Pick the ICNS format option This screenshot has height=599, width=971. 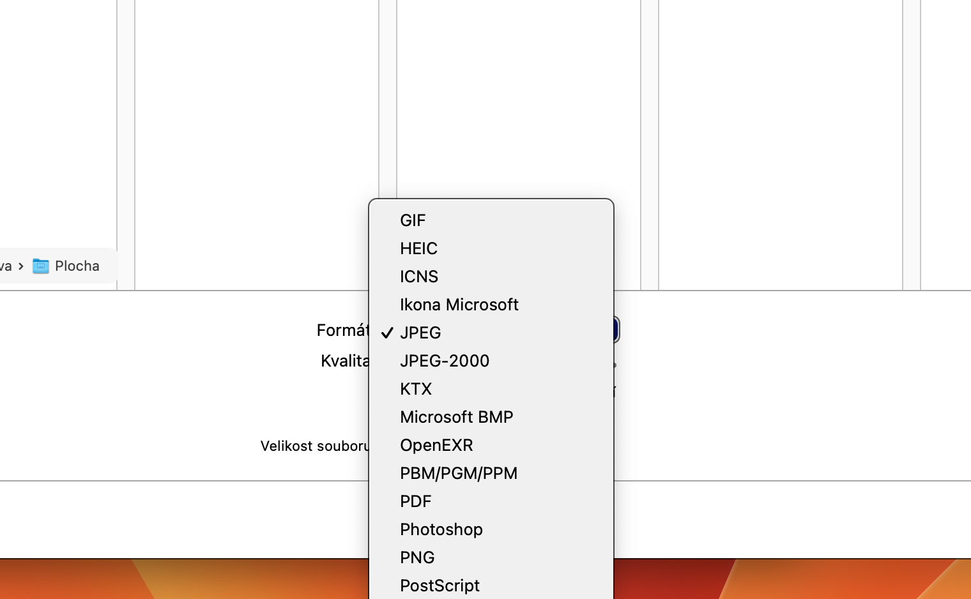(x=419, y=277)
